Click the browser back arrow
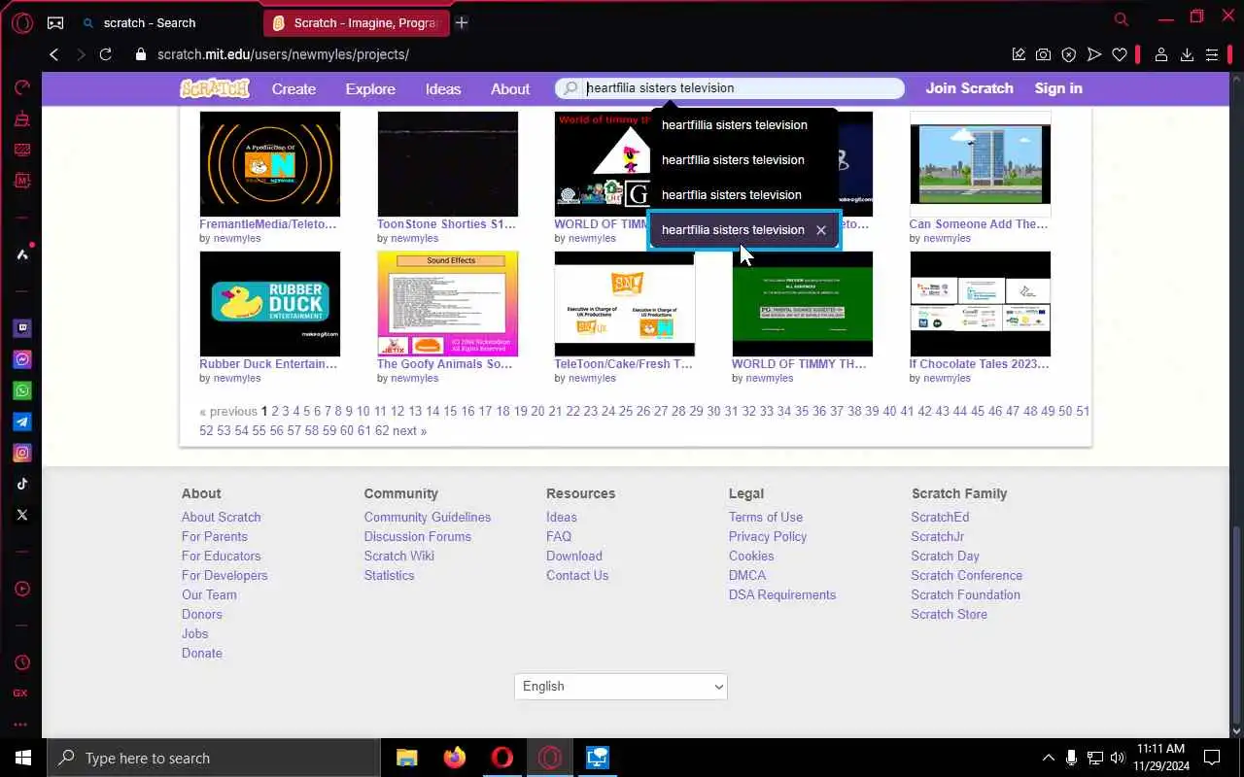1244x777 pixels. click(x=54, y=54)
